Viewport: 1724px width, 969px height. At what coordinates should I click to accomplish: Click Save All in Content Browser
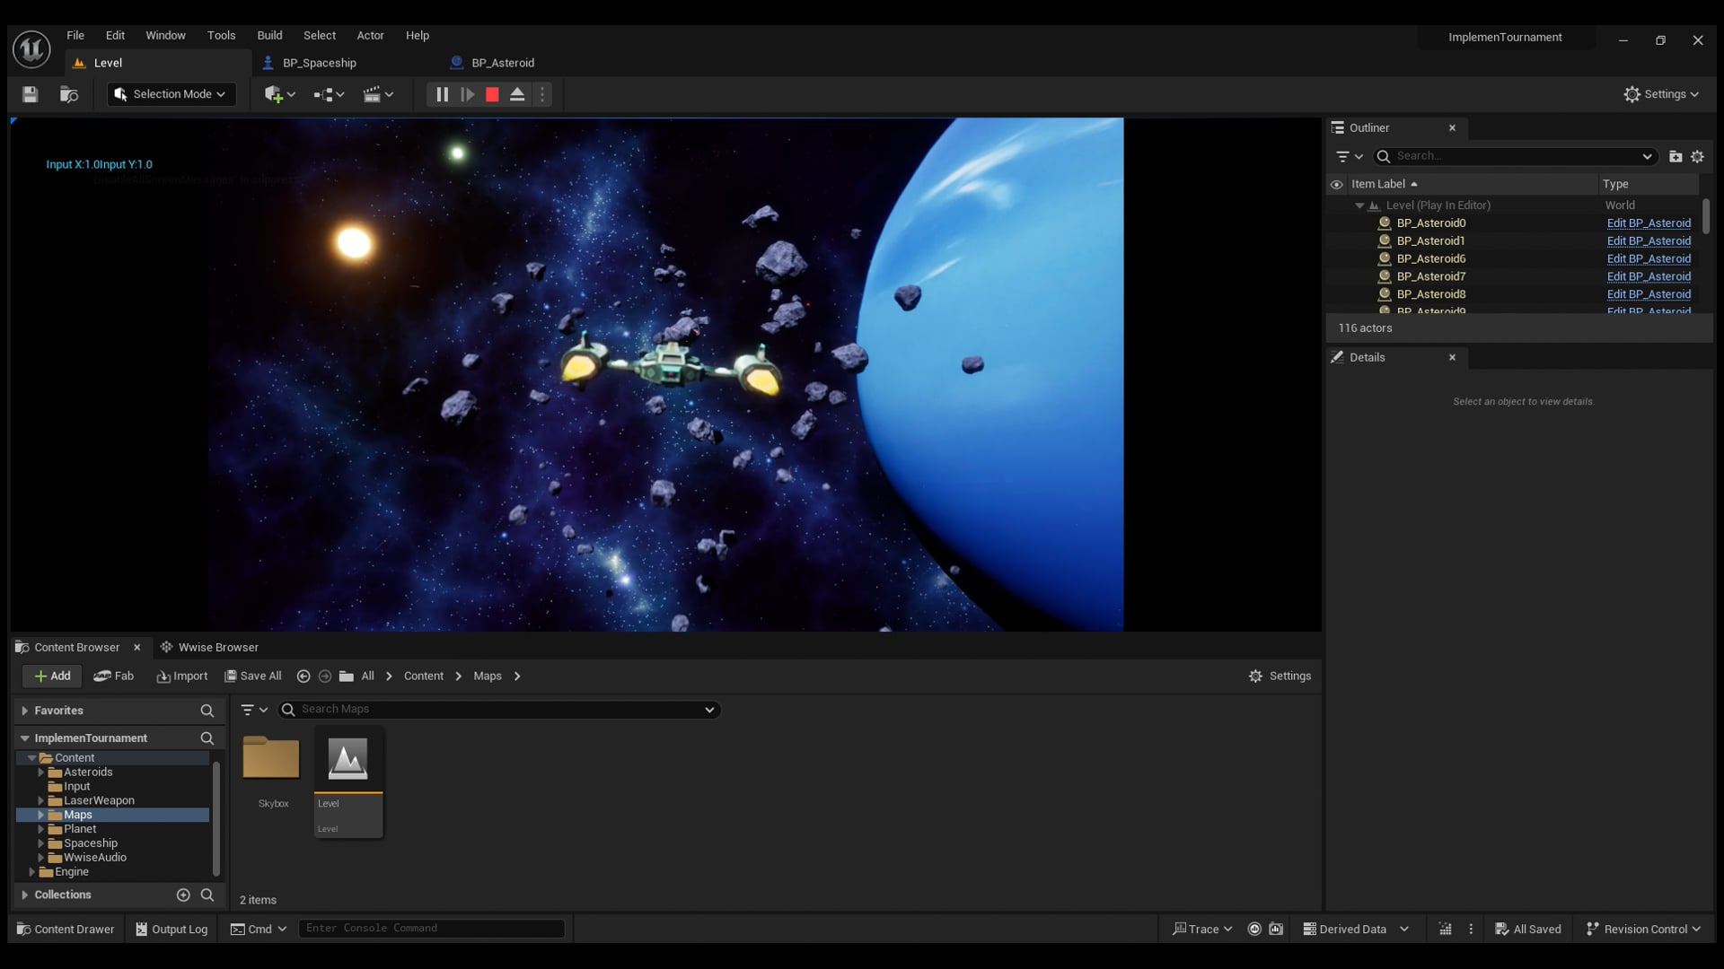click(x=253, y=676)
